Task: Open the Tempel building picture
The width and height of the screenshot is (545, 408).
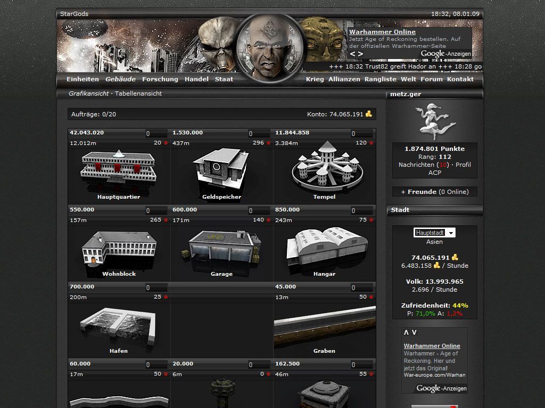Action: tap(327, 166)
